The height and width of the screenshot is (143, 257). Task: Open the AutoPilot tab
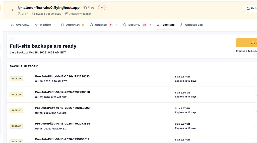70,25
